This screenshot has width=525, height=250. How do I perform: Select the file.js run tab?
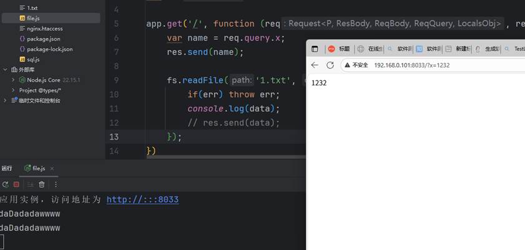coord(39,168)
